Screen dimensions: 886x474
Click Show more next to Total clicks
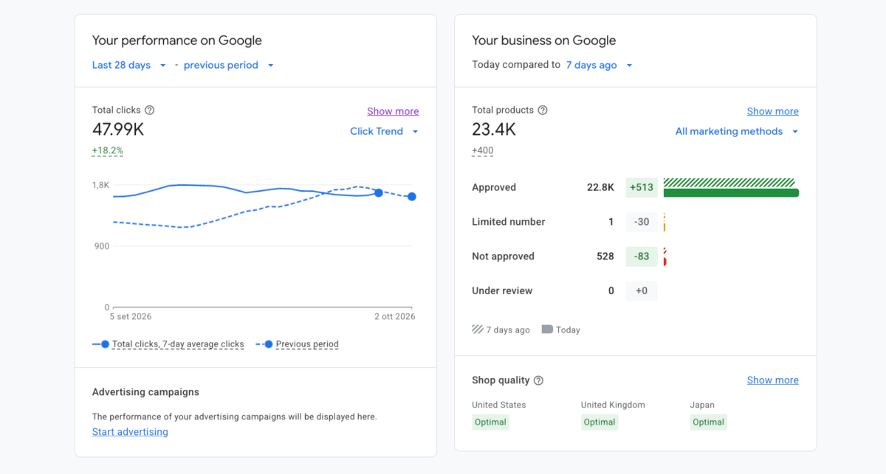coord(393,111)
